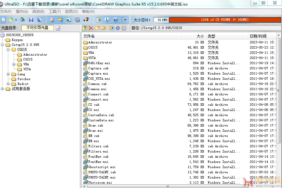The image size is (282, 188).
Task: Click the blue question-mark Help icon
Action: [115, 20]
